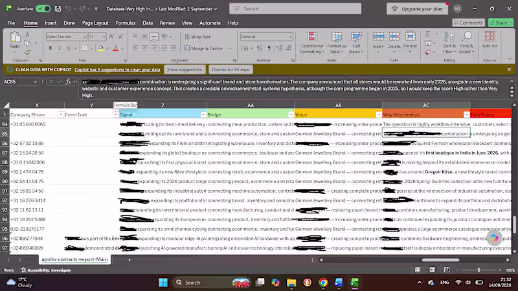Viewport: 518px width, 291px height.
Task: Click the Share button
Action: pos(501,23)
